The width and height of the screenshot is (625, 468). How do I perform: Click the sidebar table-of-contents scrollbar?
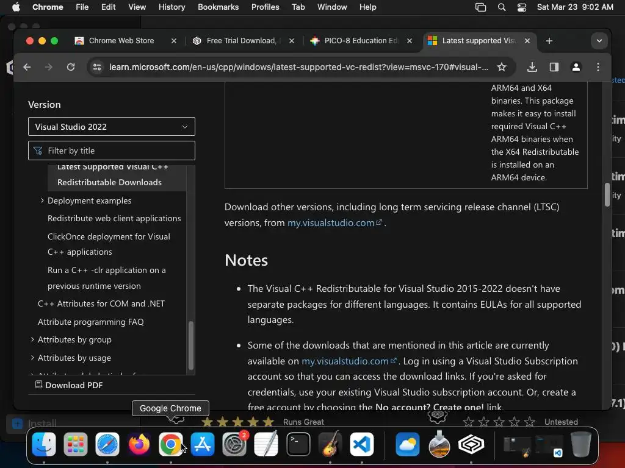point(191,345)
